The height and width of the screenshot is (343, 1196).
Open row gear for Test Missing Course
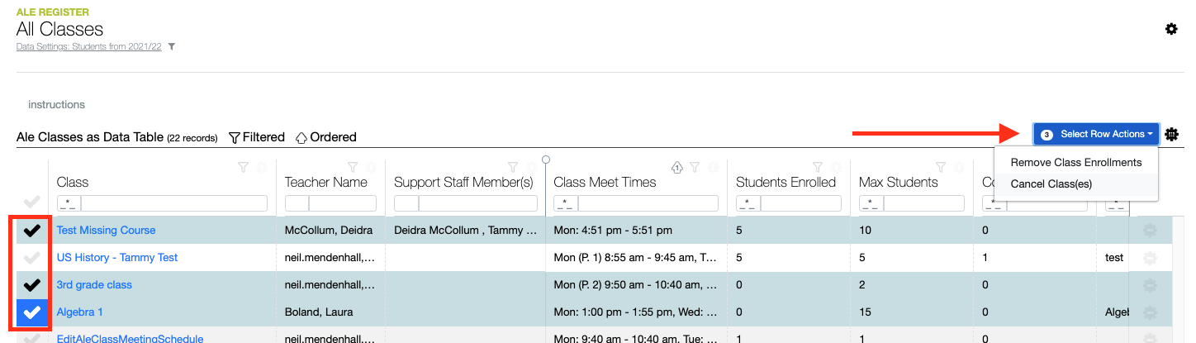pyautogui.click(x=1149, y=231)
